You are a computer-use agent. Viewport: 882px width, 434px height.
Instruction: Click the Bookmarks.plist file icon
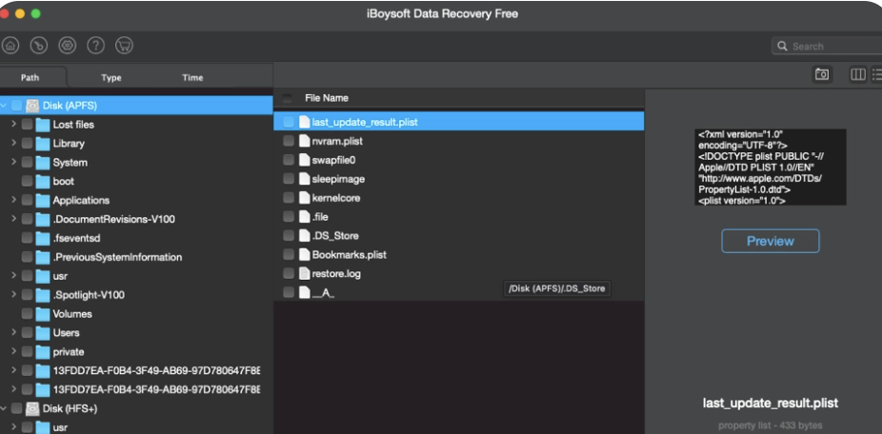[304, 255]
